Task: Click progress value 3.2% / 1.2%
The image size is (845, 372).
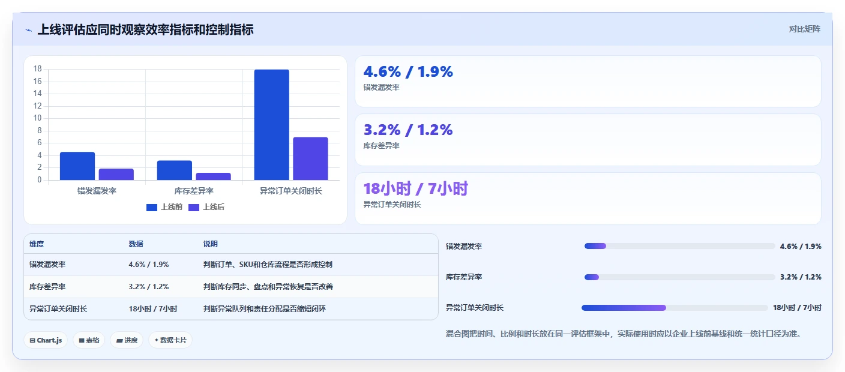Action: tap(801, 277)
